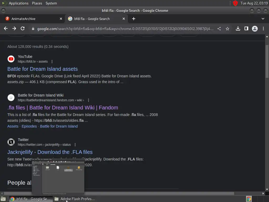This screenshot has height=202, width=269.
Task: Switch to Adobe Flash Profes... taskbar button
Action: point(75,199)
